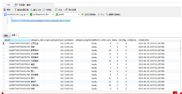Open the 查询创建工具 query builder
This screenshot has height=94, width=182.
coord(21,10)
